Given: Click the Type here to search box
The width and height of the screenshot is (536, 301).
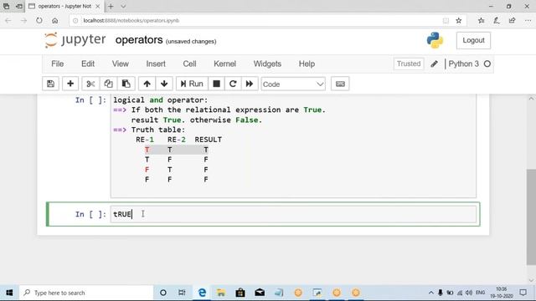Looking at the screenshot, I should [86, 293].
